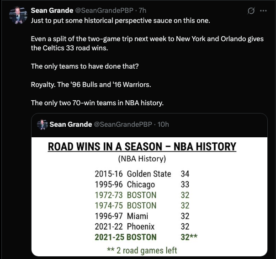Open the three-dot more options menu

tap(263, 11)
